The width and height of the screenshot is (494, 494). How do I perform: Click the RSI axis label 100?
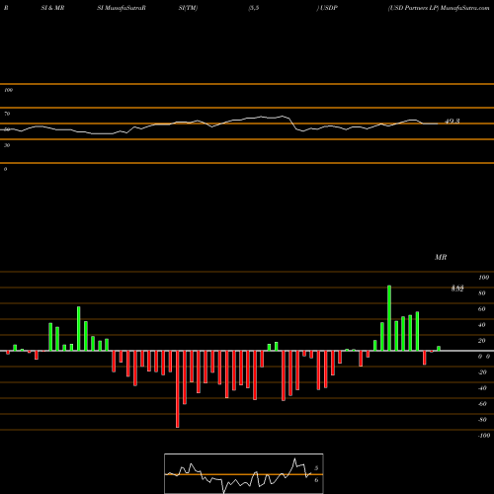tap(9, 90)
